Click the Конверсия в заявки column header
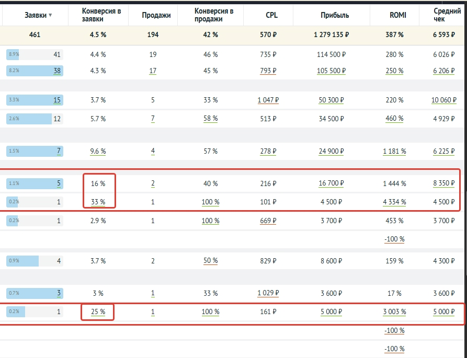This screenshot has height=358, width=467. [x=101, y=15]
